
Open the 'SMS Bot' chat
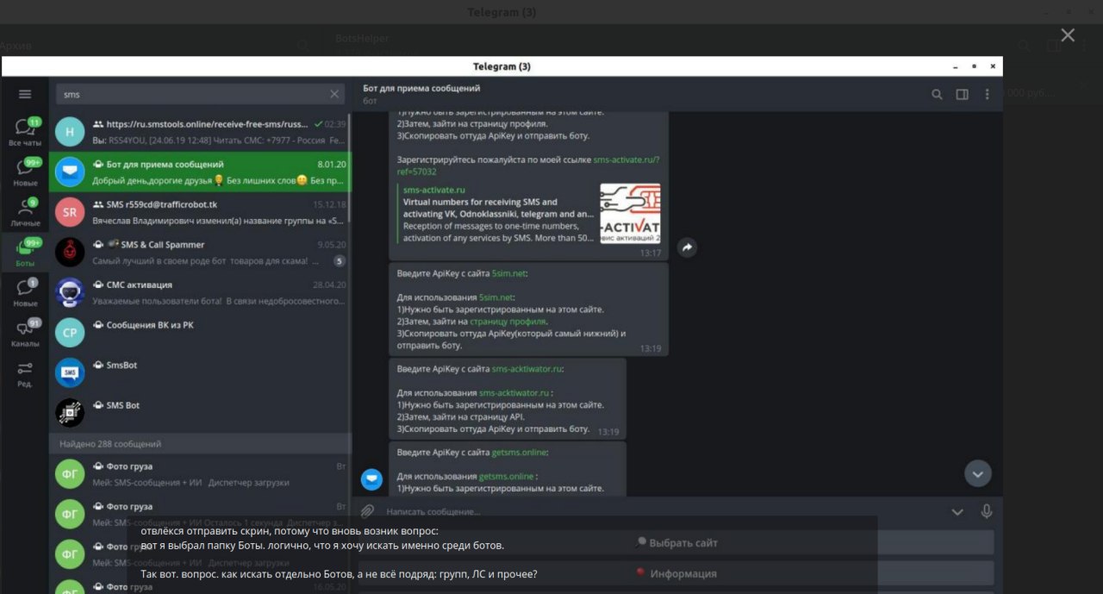(200, 412)
